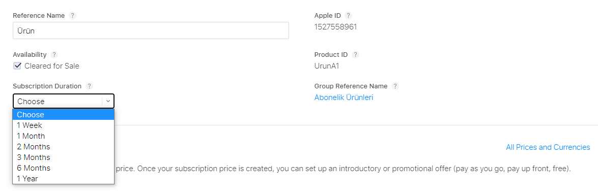The height and width of the screenshot is (196, 598).
Task: Select the highlighted Choose option
Action: pos(63,115)
